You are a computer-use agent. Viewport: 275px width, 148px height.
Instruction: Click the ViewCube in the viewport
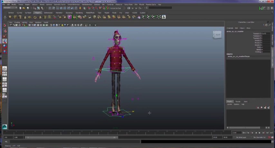tap(217, 35)
